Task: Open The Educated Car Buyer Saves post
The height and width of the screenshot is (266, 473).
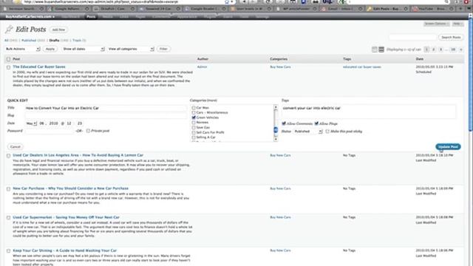Action: [39, 66]
